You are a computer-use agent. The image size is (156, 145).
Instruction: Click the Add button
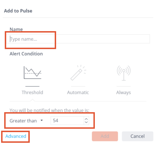click(x=105, y=136)
